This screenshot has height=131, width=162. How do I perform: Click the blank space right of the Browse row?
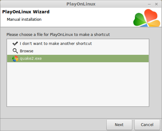pyautogui.click(x=91, y=51)
